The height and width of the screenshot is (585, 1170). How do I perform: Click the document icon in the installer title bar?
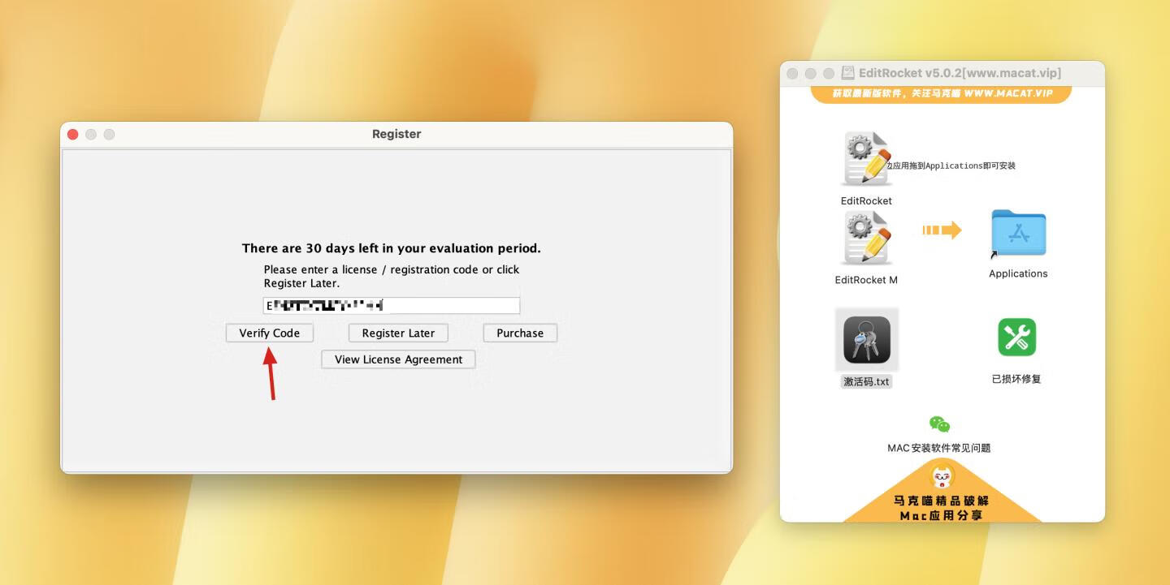click(x=847, y=72)
